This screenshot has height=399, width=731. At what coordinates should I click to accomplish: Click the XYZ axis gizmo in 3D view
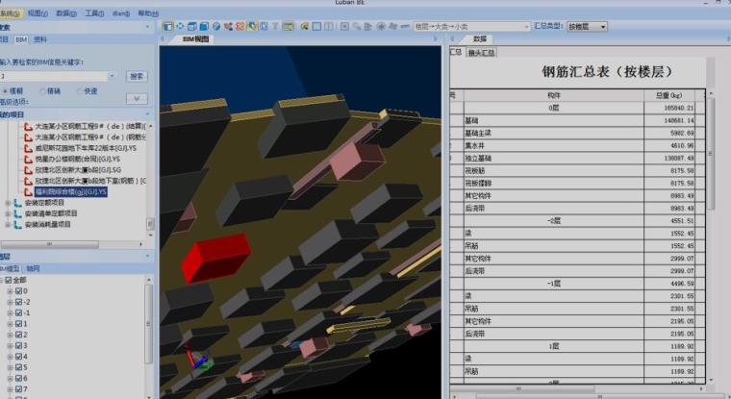[x=198, y=362]
